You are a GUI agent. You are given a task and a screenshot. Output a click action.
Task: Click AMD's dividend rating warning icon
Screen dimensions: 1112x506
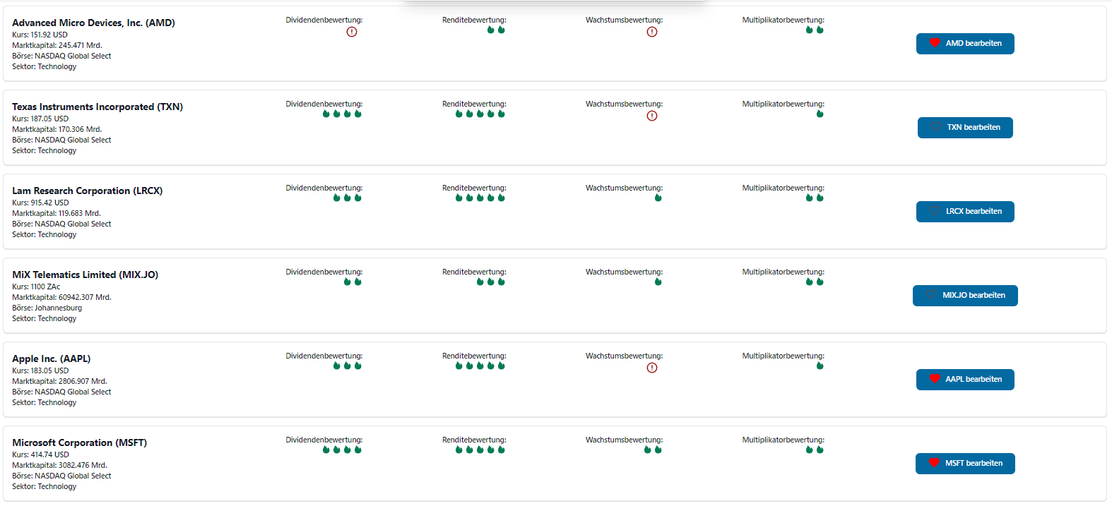[352, 32]
